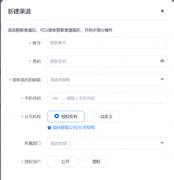The width and height of the screenshot is (174, 180).
Task: Choose 授权 for 授权用户
Action: coord(93,162)
